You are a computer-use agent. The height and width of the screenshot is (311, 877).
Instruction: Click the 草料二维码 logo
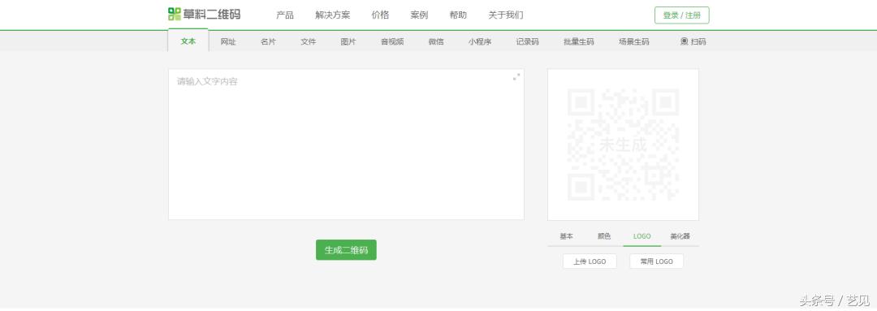pos(204,15)
